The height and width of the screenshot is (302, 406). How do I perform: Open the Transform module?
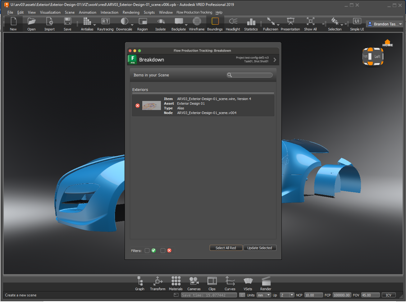[158, 281]
